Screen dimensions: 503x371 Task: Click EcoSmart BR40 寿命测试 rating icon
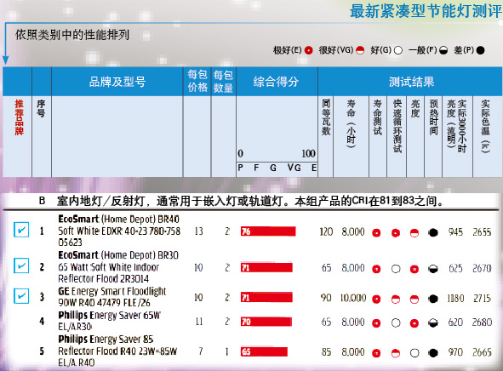point(376,233)
